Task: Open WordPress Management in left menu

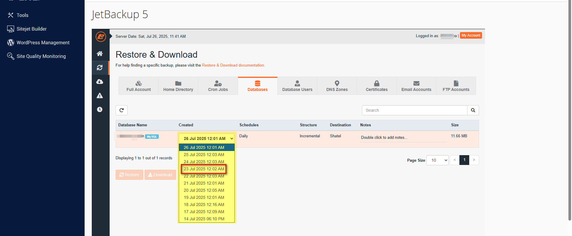Action: click(x=43, y=43)
